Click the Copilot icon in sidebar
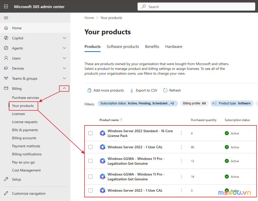 6,38
